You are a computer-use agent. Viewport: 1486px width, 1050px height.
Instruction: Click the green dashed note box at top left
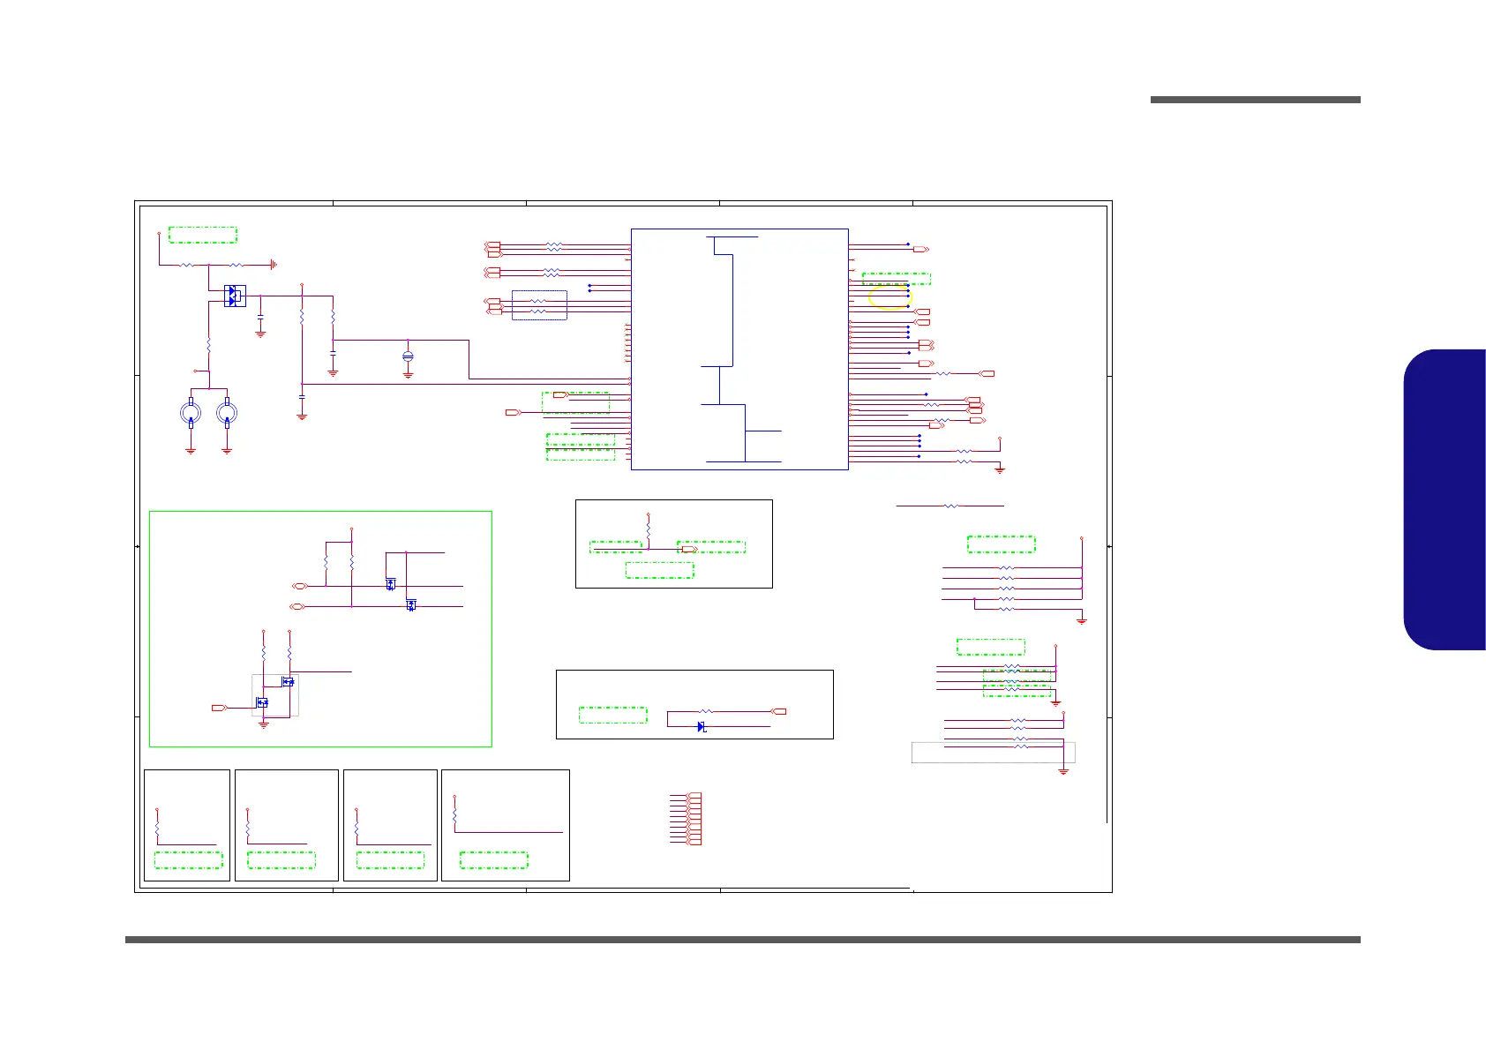pyautogui.click(x=203, y=236)
